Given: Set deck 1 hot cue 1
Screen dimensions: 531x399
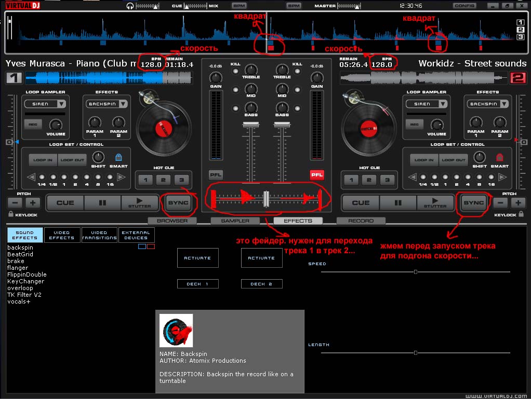Looking at the screenshot, I should pos(145,180).
